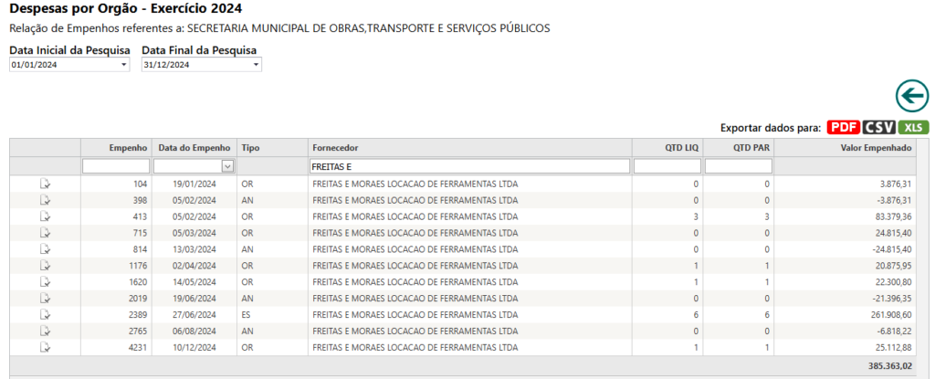Click the green back arrow icon
Screen dimensions: 935x379
[912, 96]
